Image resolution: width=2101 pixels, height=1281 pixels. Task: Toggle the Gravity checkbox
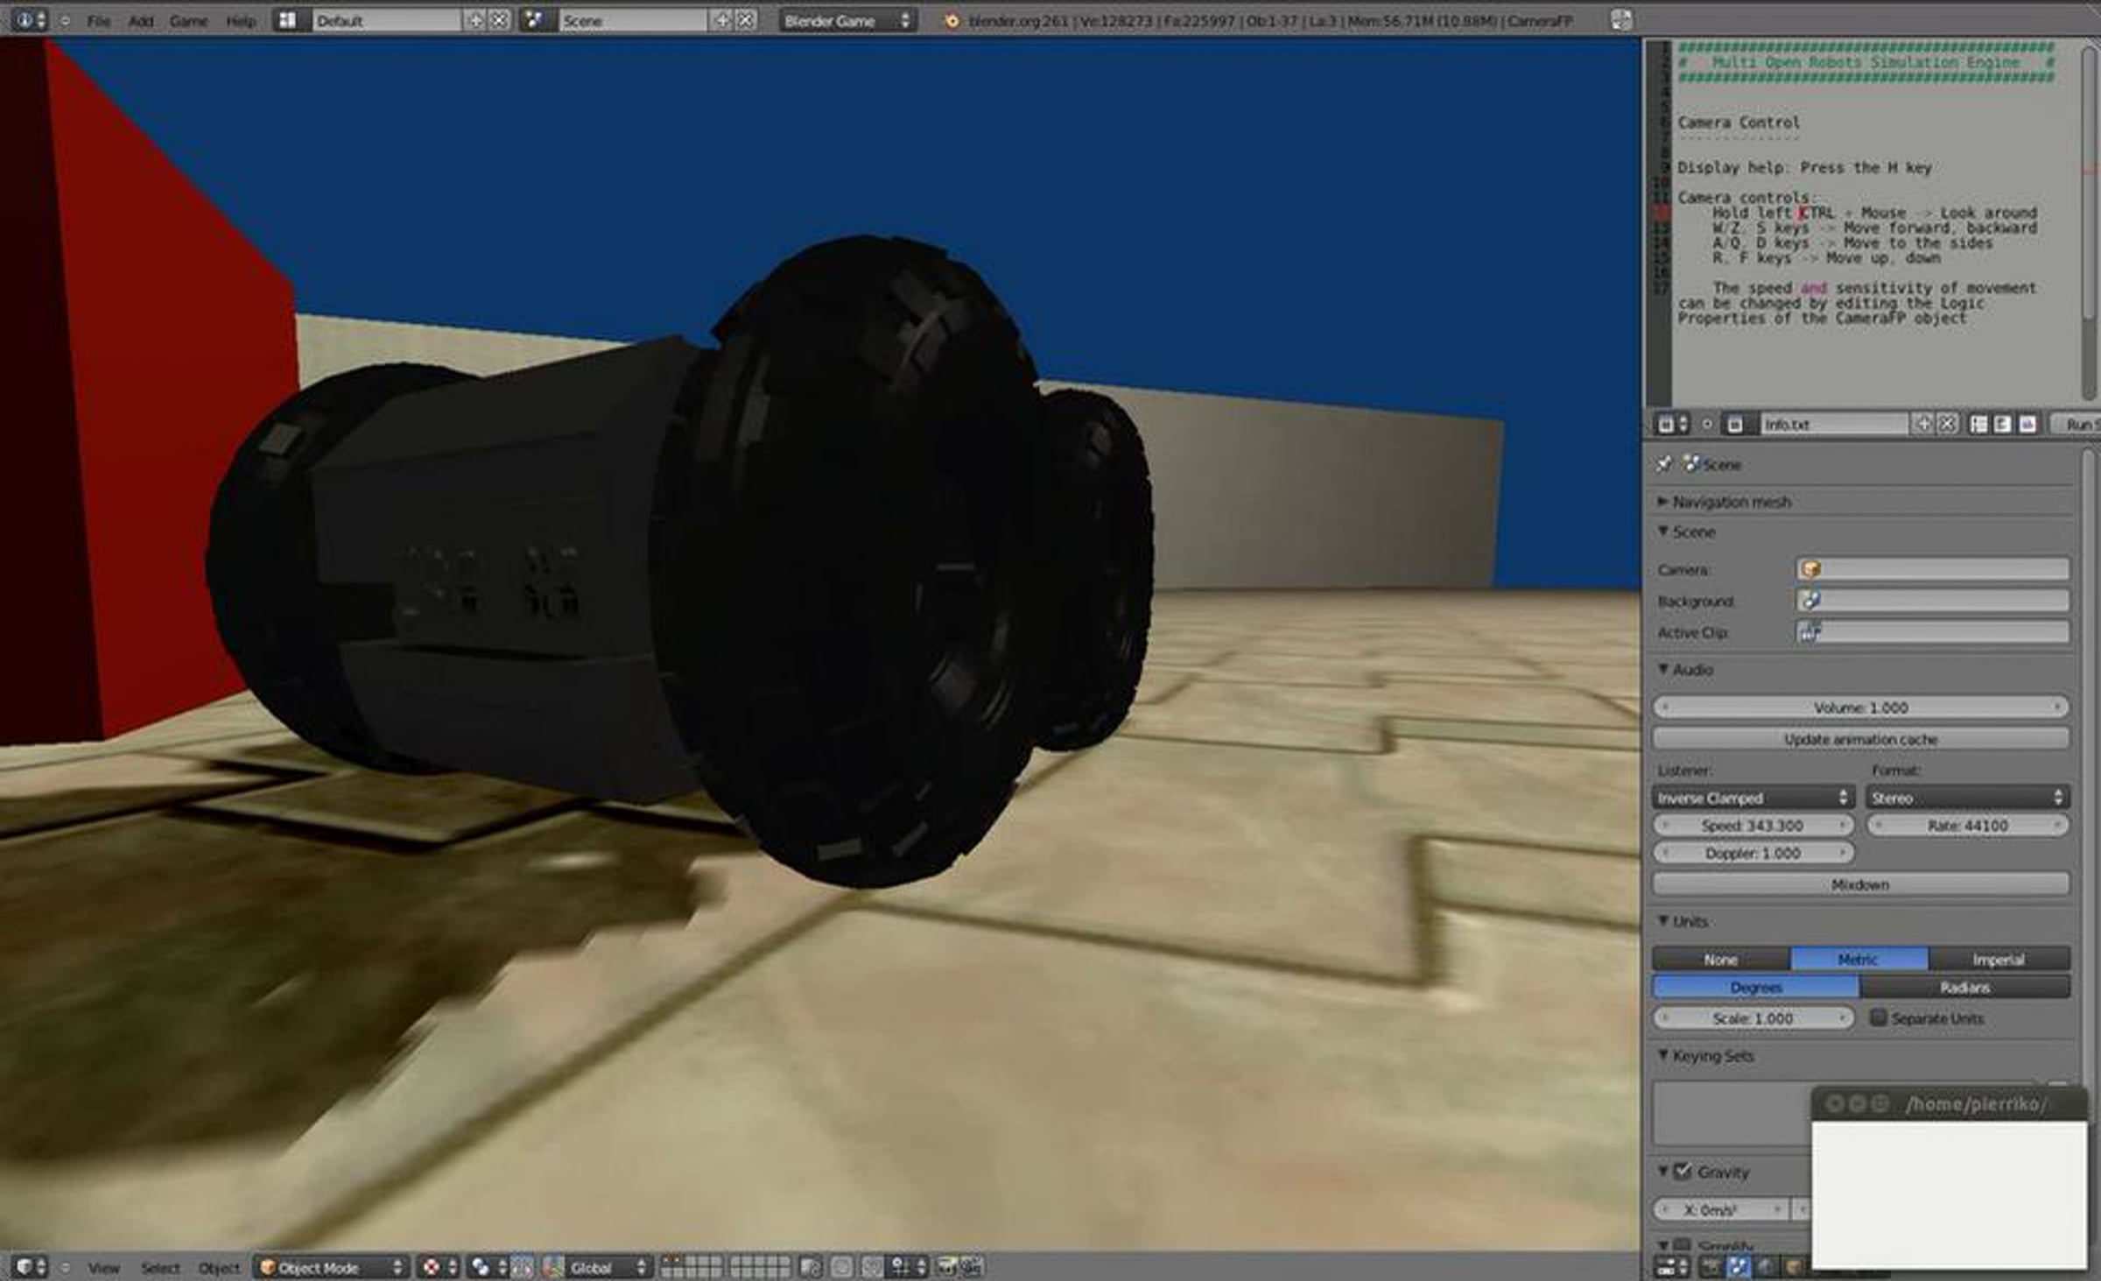click(x=1683, y=1171)
